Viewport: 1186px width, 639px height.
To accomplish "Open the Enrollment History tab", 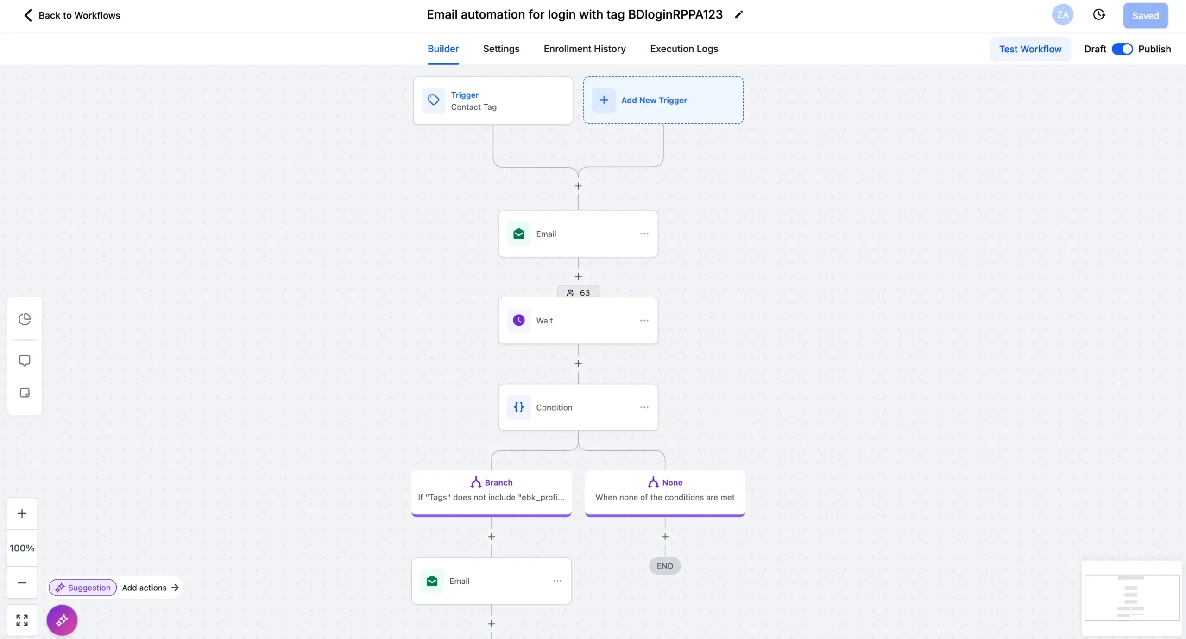I will pos(584,49).
